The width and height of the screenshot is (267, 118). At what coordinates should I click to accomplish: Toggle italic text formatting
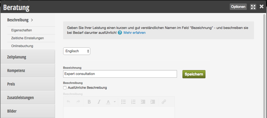point(99,102)
